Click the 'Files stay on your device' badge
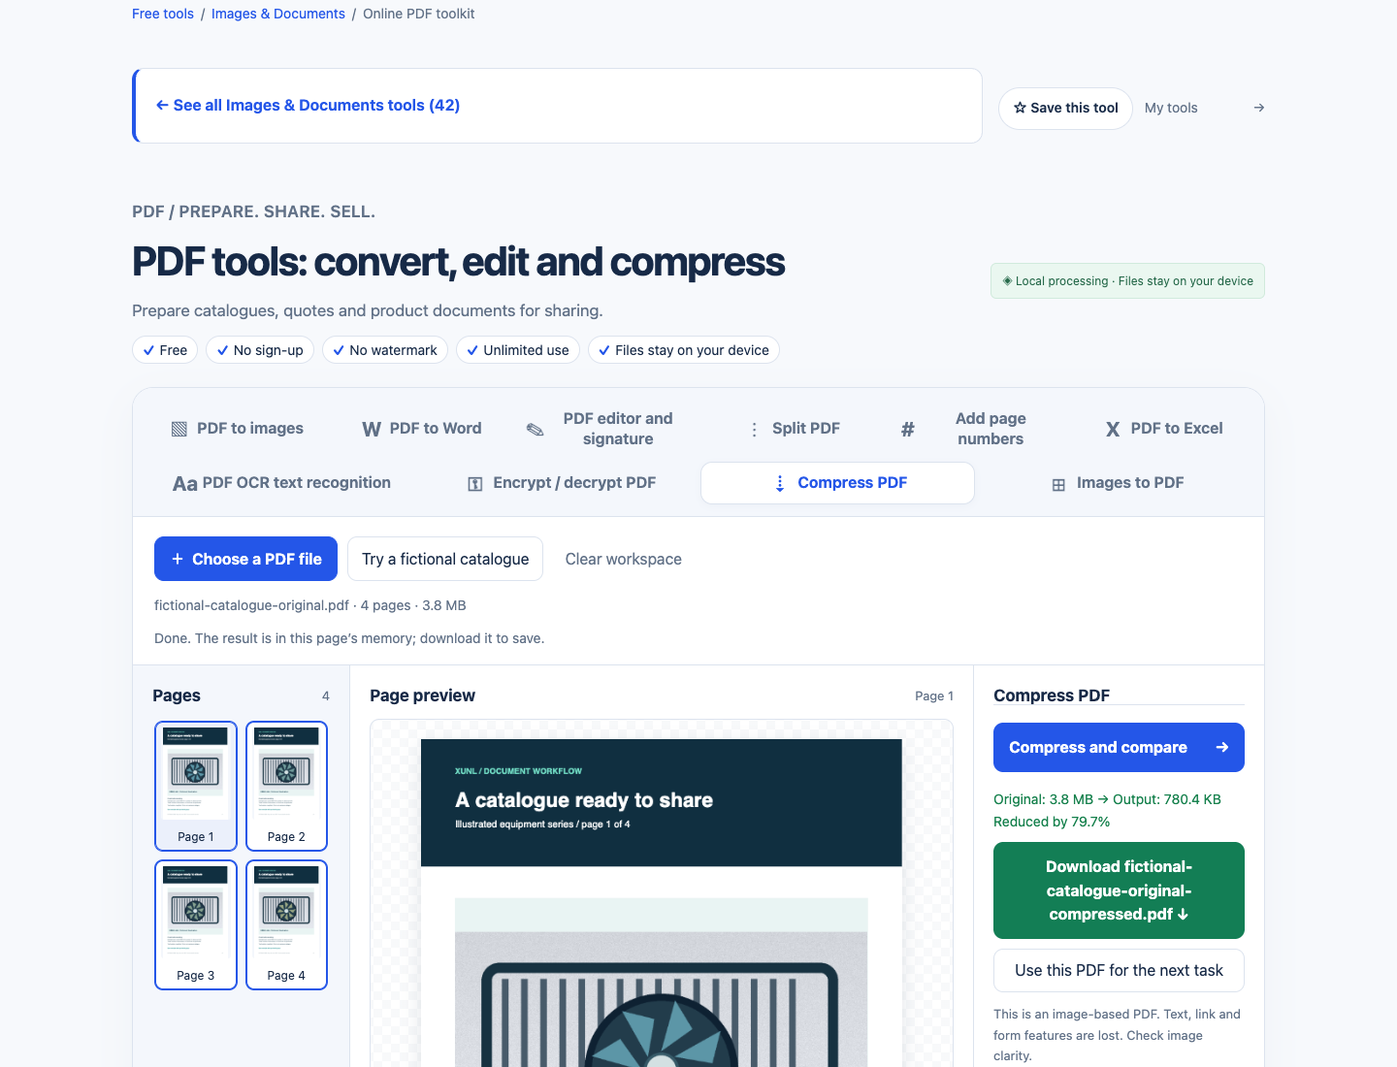The width and height of the screenshot is (1397, 1067). pos(684,350)
